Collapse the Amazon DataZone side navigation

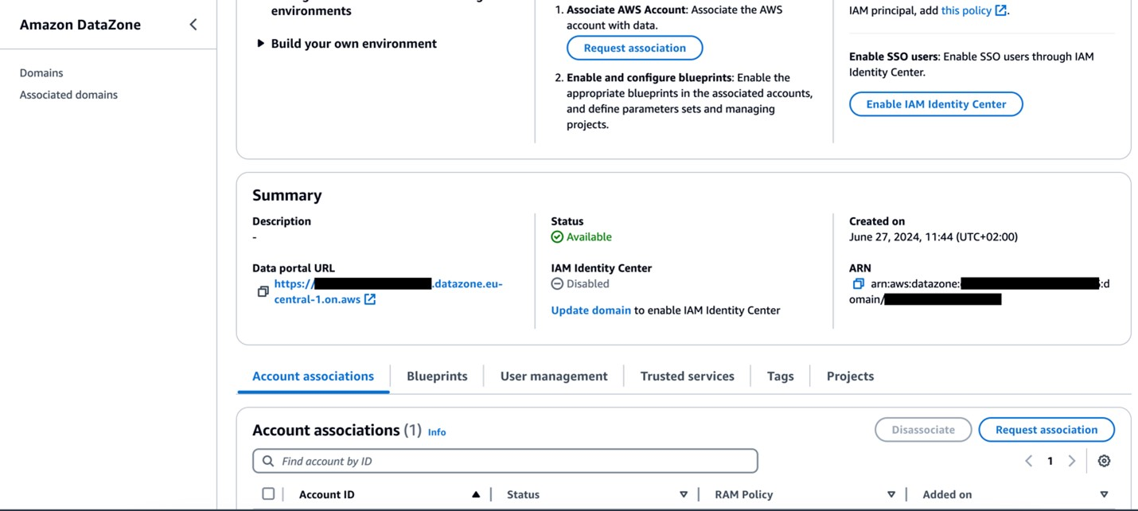point(193,25)
